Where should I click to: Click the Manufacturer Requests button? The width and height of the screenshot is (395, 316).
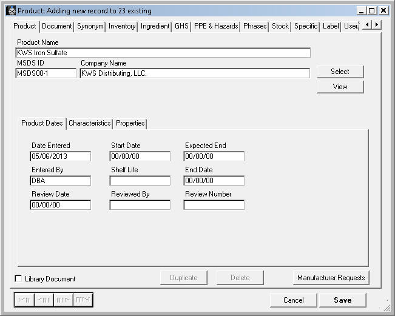(x=331, y=277)
